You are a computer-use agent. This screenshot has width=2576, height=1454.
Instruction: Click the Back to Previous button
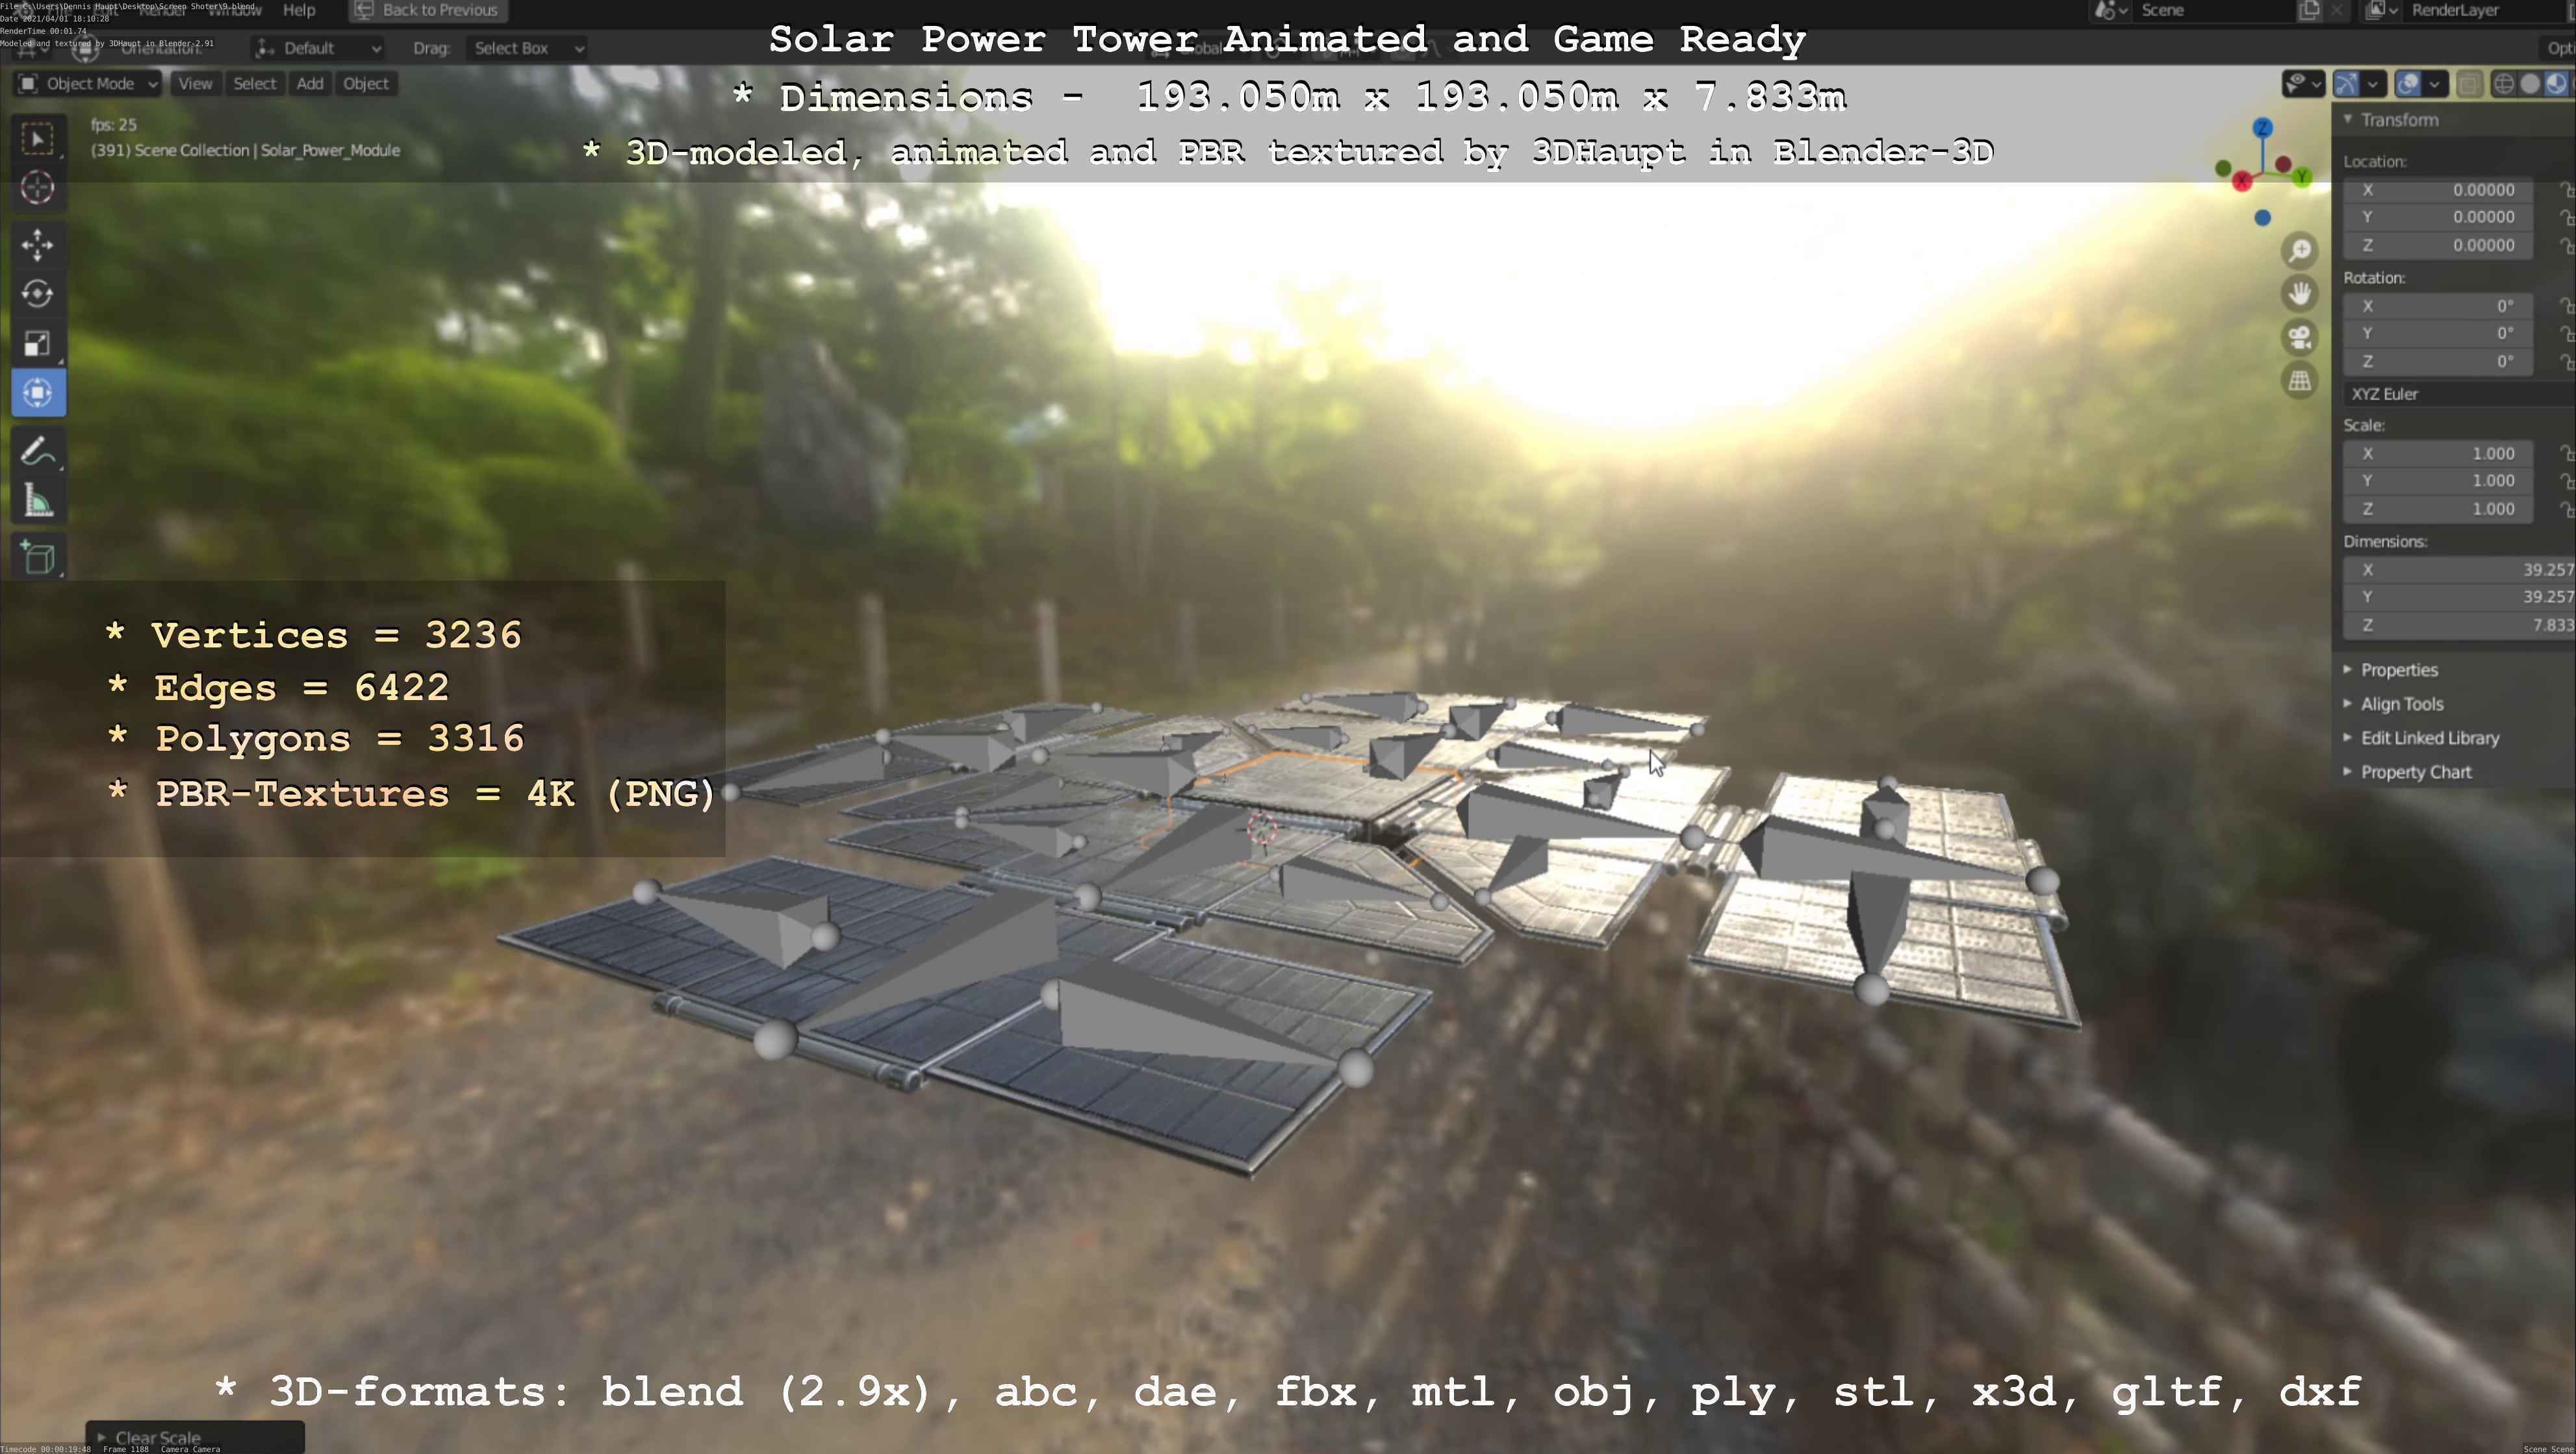coord(428,10)
